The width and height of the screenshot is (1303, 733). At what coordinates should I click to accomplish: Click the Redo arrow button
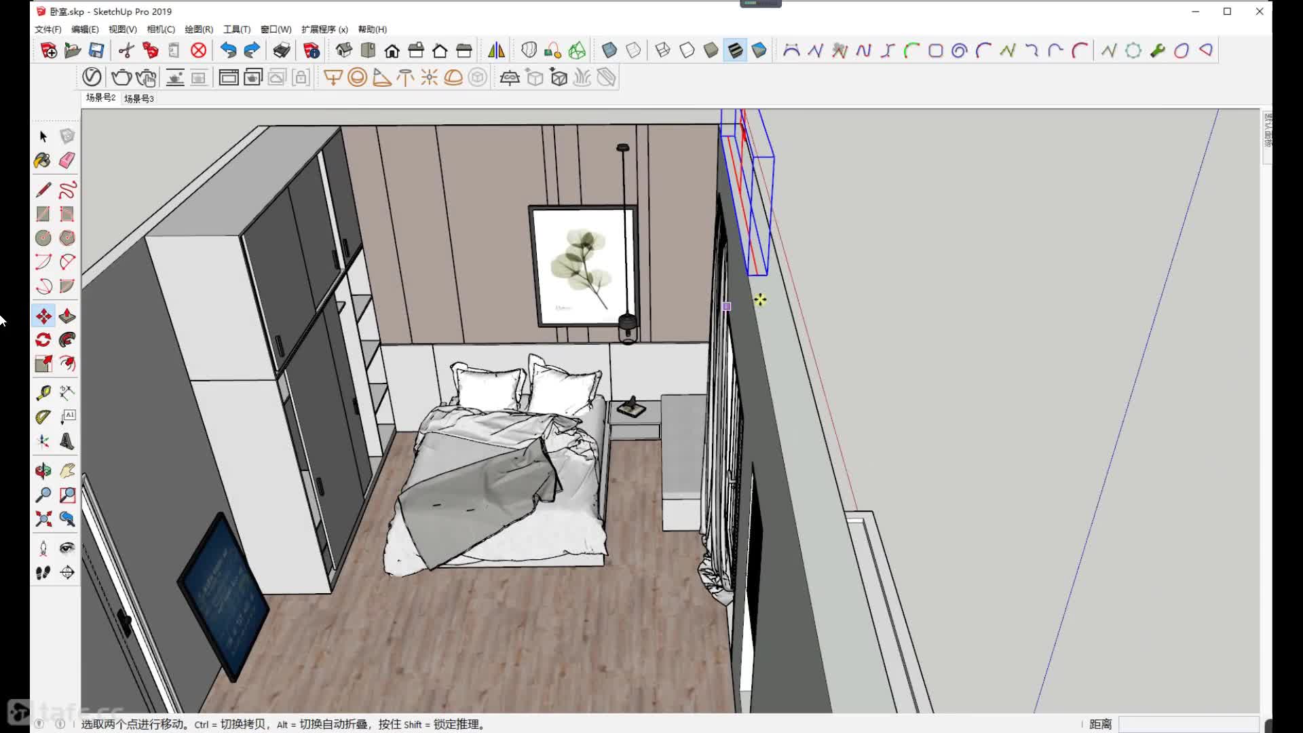[252, 50]
